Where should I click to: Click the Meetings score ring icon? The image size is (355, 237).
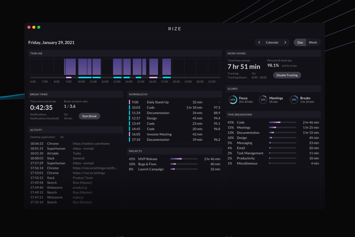pos(263,100)
